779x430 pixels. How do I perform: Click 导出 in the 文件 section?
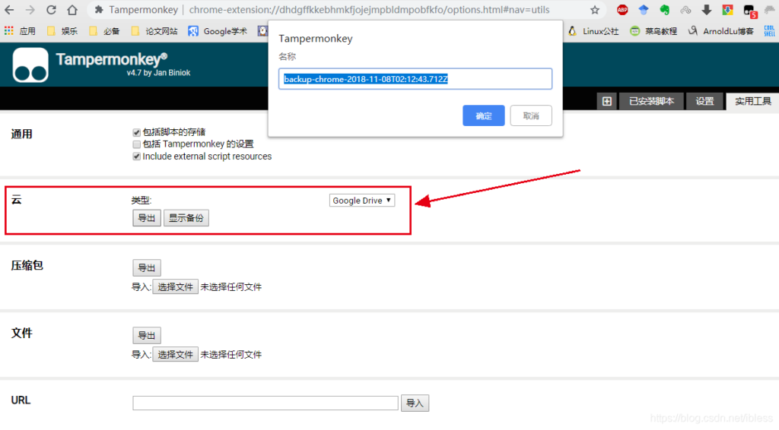(147, 335)
